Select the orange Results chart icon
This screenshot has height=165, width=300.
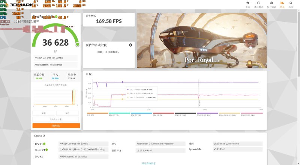(x=282, y=3)
